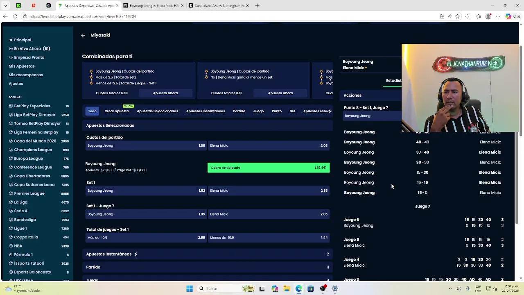Bet Boyoung Jeong Set 1 at 1.52

tap(146, 191)
